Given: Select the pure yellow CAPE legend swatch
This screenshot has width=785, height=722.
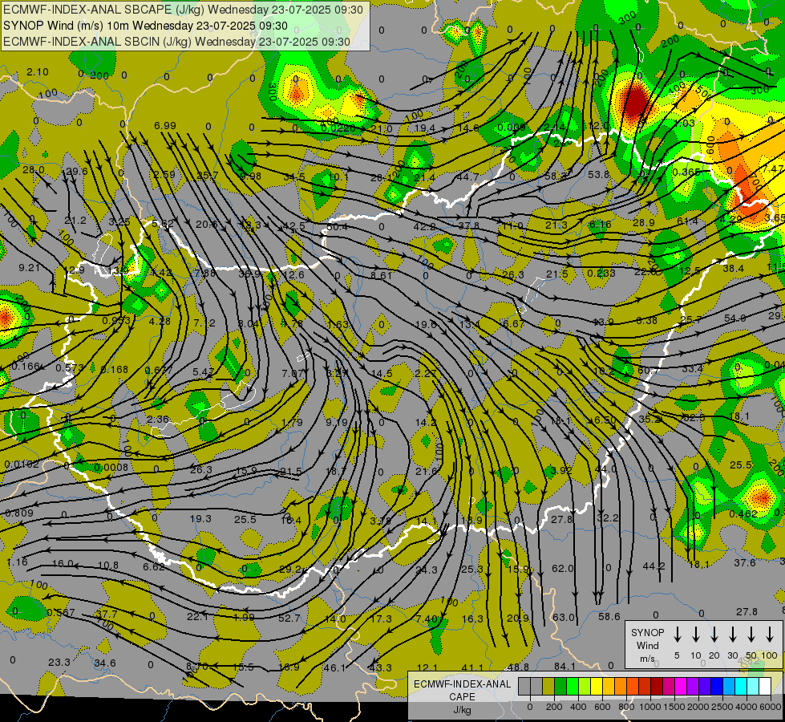Looking at the screenshot, I should point(597,686).
